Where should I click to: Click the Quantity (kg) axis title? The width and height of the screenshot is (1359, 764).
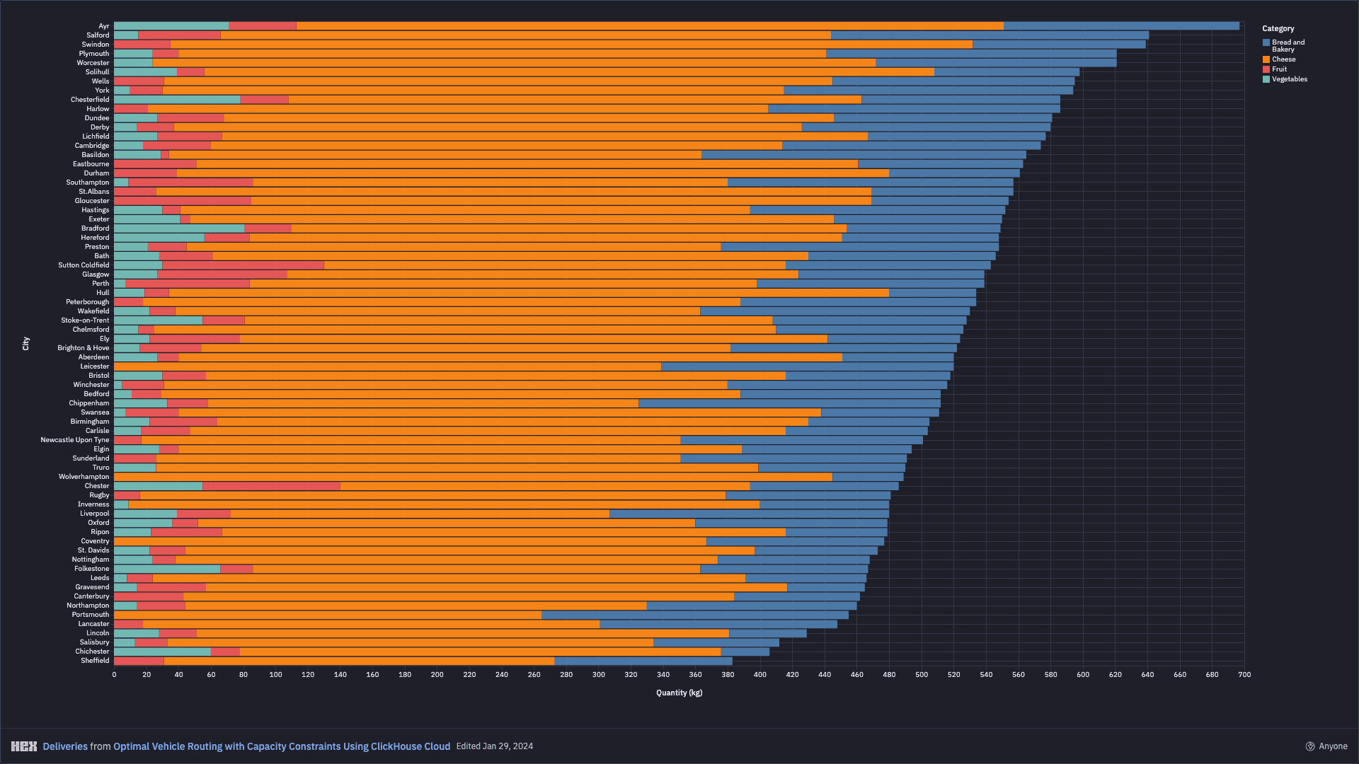pos(679,693)
